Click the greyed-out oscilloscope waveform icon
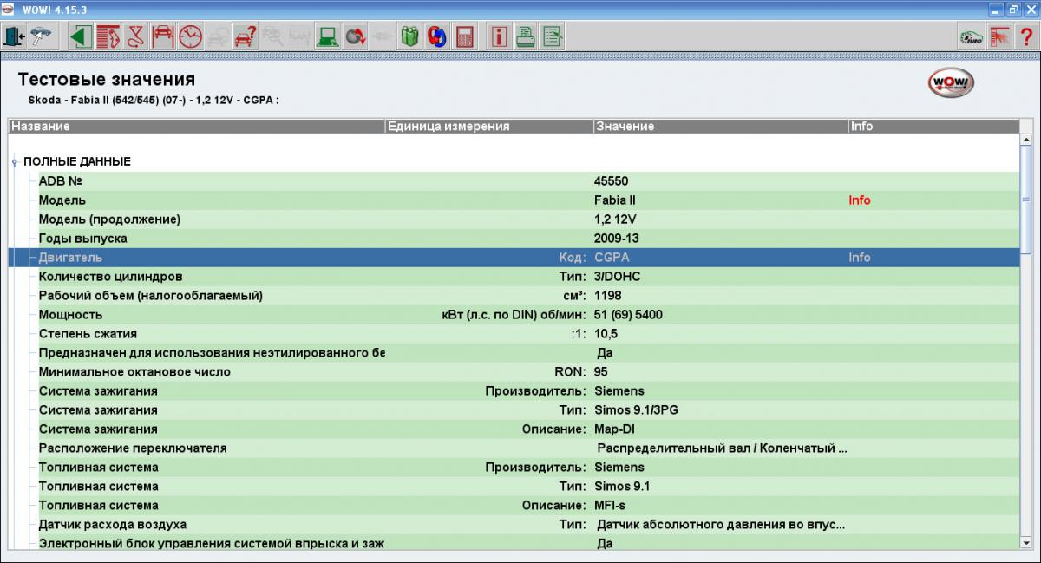 pyautogui.click(x=299, y=36)
